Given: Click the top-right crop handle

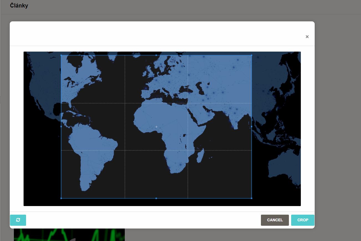Looking at the screenshot, I should 251,55.
